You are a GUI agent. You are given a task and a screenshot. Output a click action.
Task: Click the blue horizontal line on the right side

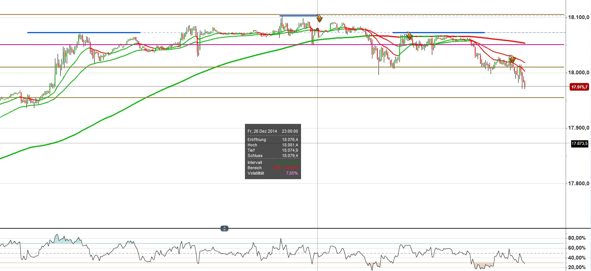tap(439, 32)
